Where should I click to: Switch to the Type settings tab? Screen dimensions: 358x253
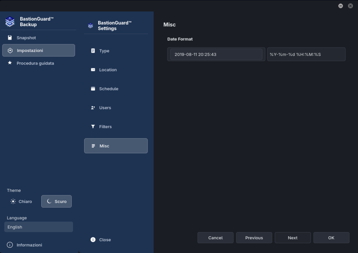[116, 51]
